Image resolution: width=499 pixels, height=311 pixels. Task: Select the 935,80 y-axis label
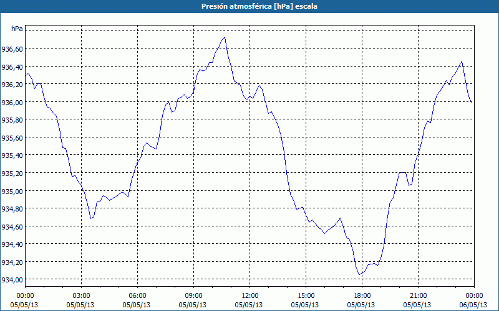[12, 120]
